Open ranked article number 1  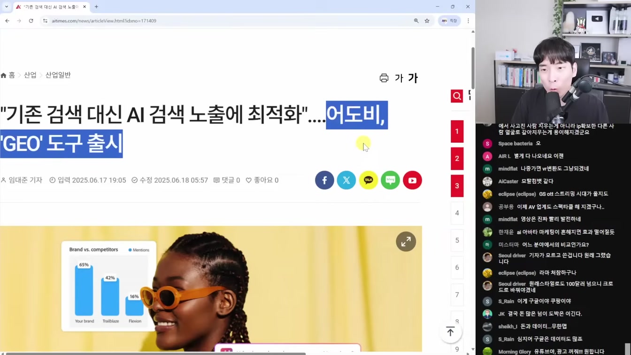457,131
